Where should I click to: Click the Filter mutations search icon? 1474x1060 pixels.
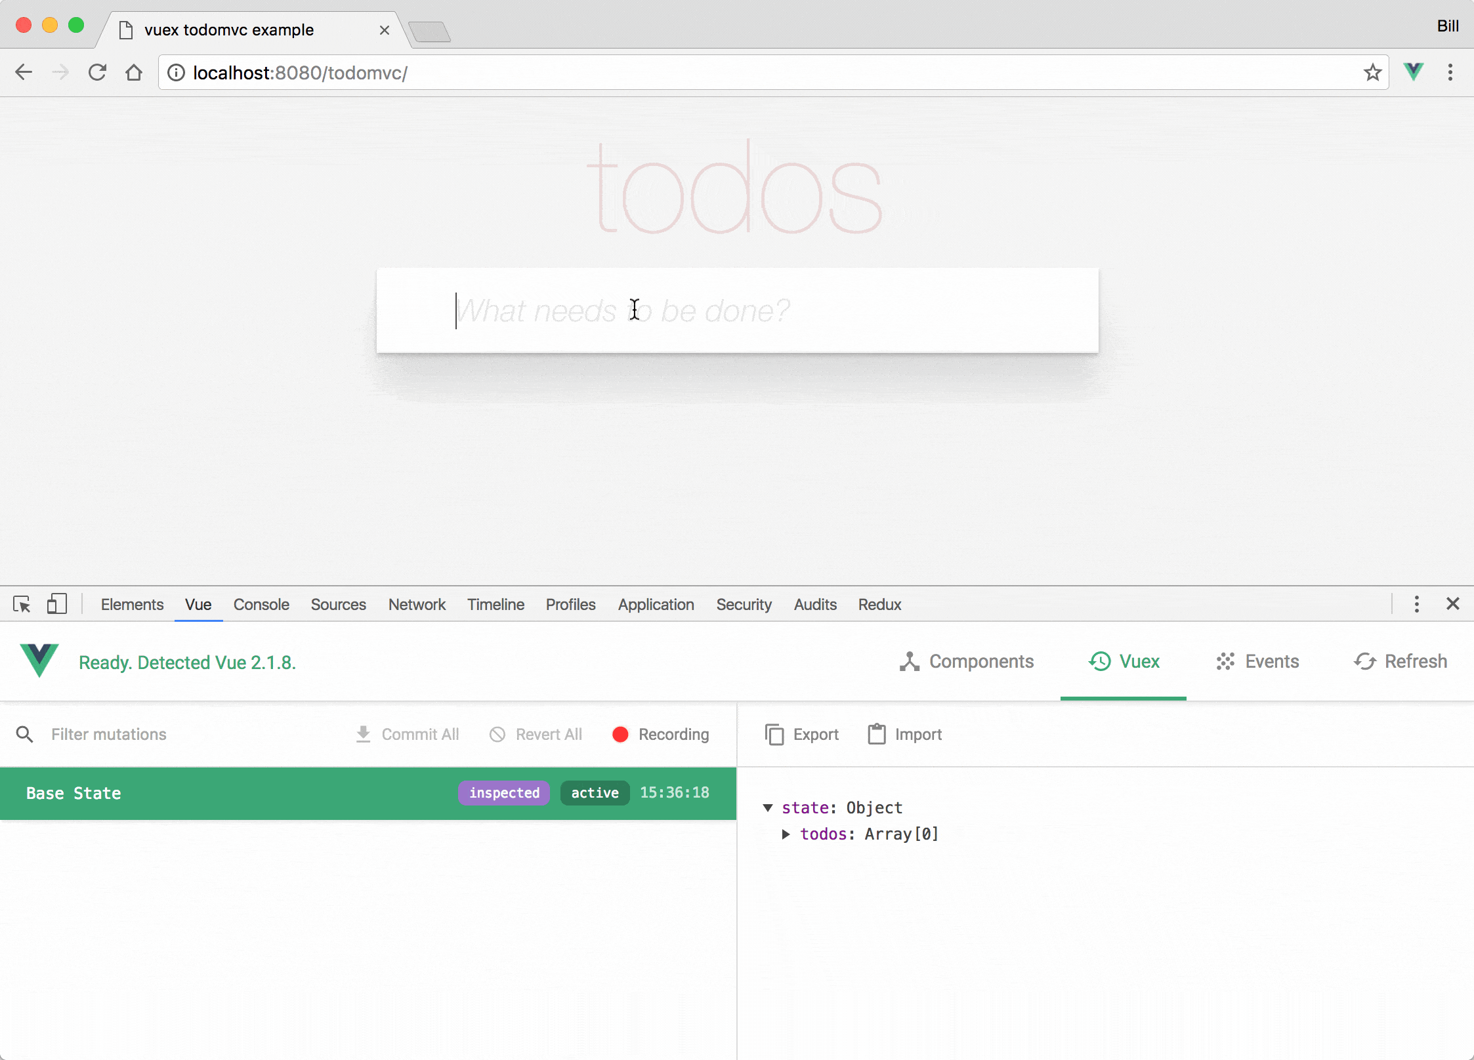pyautogui.click(x=24, y=734)
